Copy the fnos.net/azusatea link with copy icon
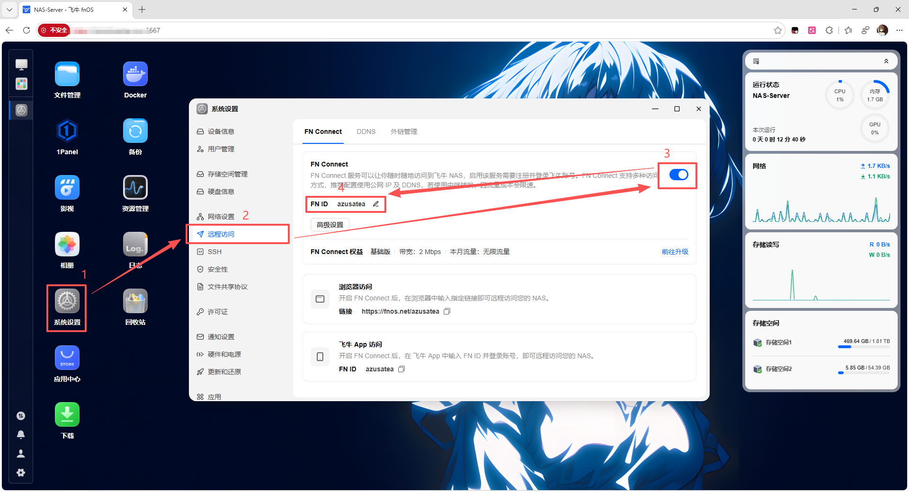This screenshot has width=909, height=492. pyautogui.click(x=447, y=311)
